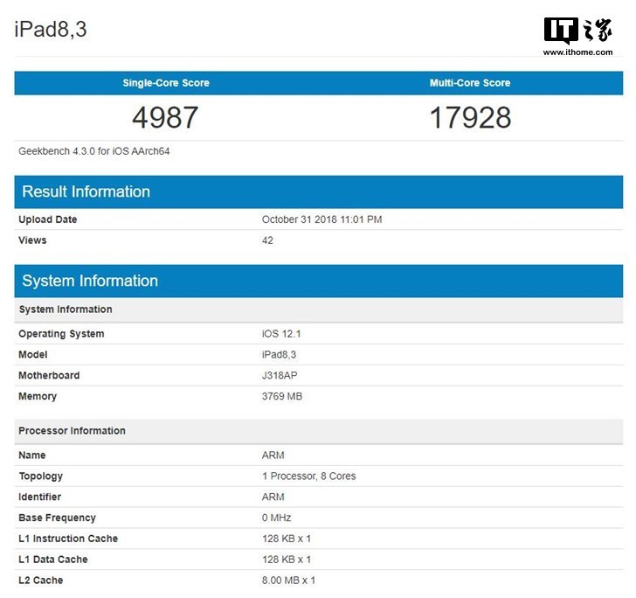The image size is (636, 598).
Task: Click the Upload Date label
Action: 48,219
